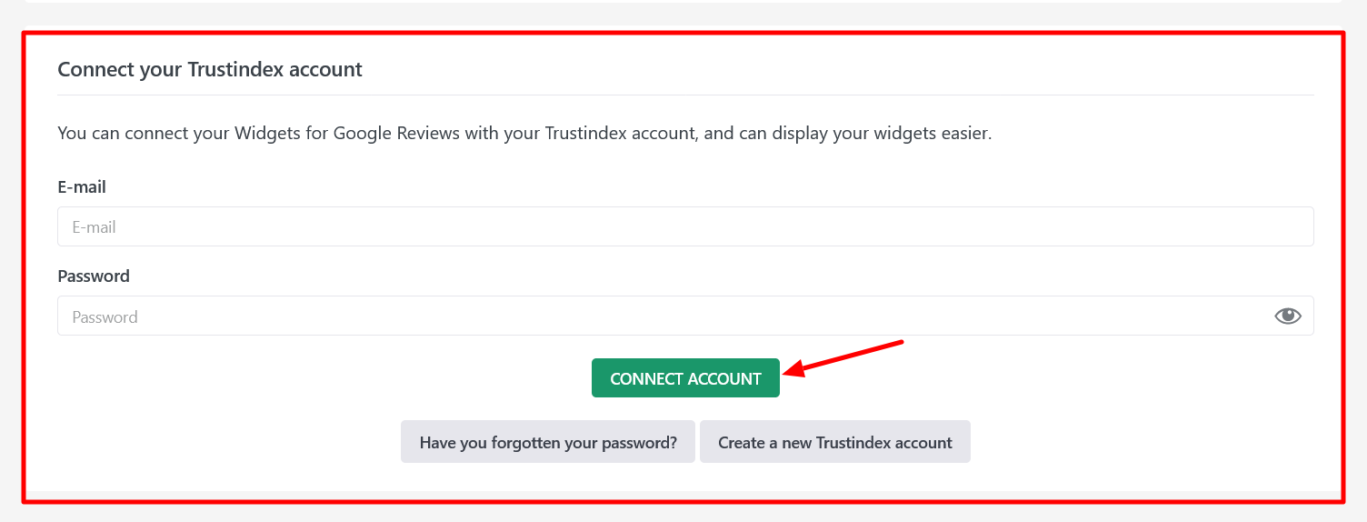This screenshot has height=522, width=1367.
Task: Submit the login form via Connect Account
Action: 685,378
